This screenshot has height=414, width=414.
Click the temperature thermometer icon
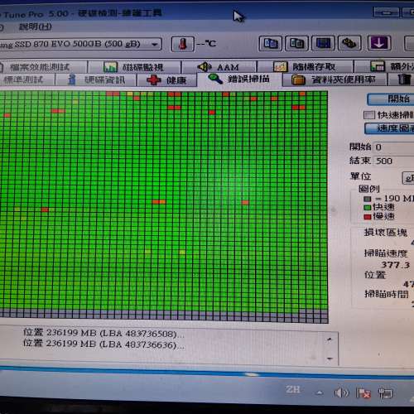[x=183, y=44]
